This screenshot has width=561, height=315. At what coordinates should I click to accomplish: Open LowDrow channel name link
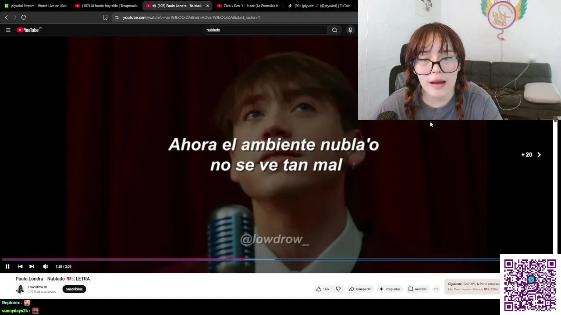click(35, 287)
